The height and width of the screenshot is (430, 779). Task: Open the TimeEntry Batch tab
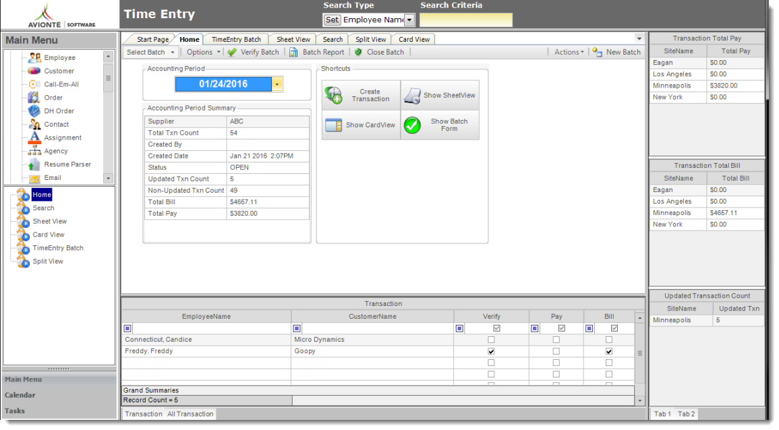tap(236, 39)
